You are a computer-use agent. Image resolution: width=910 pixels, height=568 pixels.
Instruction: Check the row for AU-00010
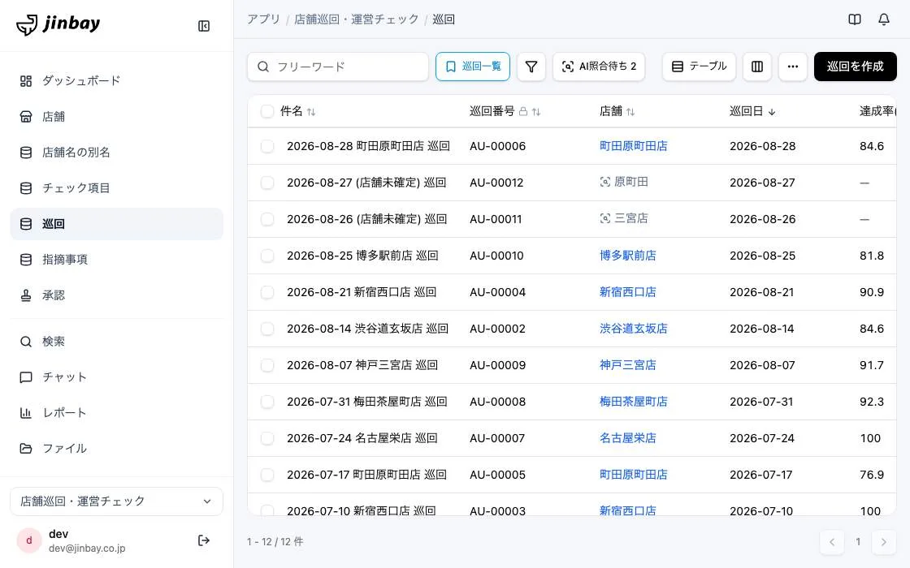[267, 256]
